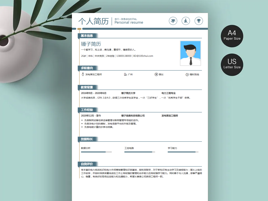Click the name 锤子简历

[x=91, y=44]
